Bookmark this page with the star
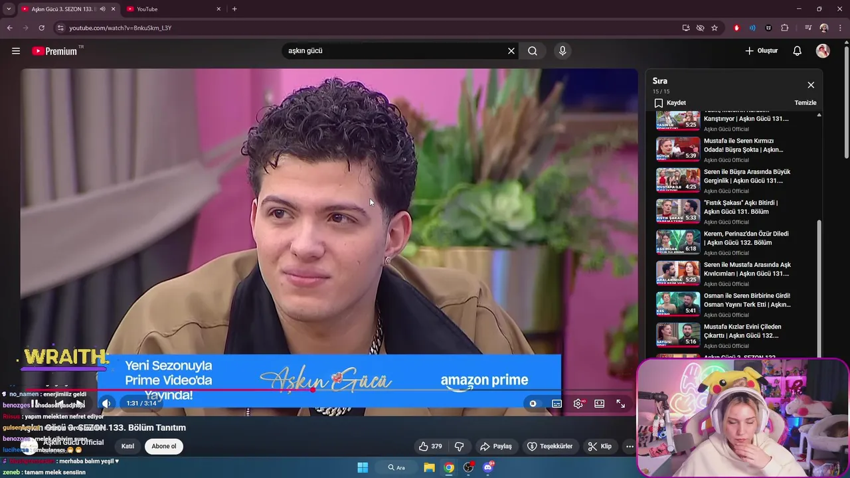The height and width of the screenshot is (478, 850). [x=715, y=28]
